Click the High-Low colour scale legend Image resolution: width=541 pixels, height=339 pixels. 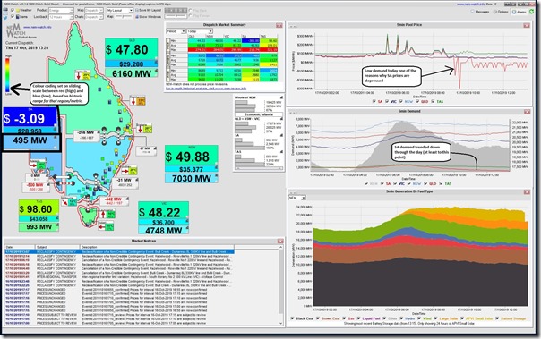pyautogui.click(x=8, y=75)
